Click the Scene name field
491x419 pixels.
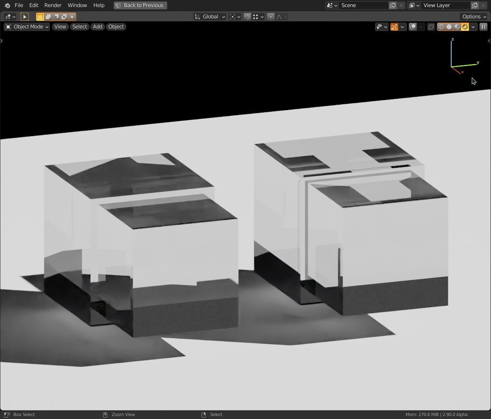tap(363, 5)
